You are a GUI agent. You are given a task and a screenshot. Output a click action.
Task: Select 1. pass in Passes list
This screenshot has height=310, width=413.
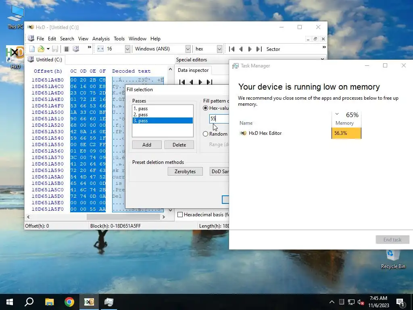[x=163, y=109]
